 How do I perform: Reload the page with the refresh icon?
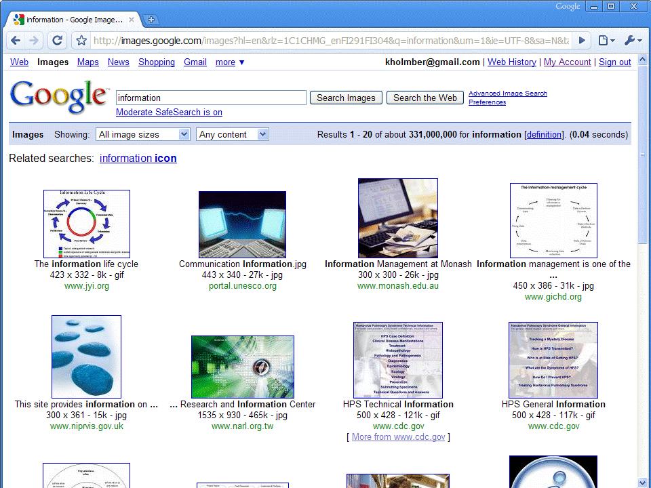point(57,40)
